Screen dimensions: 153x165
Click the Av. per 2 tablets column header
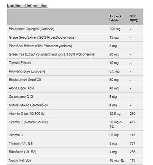(x=115, y=18)
